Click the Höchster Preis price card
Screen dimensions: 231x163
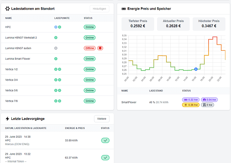209,24
